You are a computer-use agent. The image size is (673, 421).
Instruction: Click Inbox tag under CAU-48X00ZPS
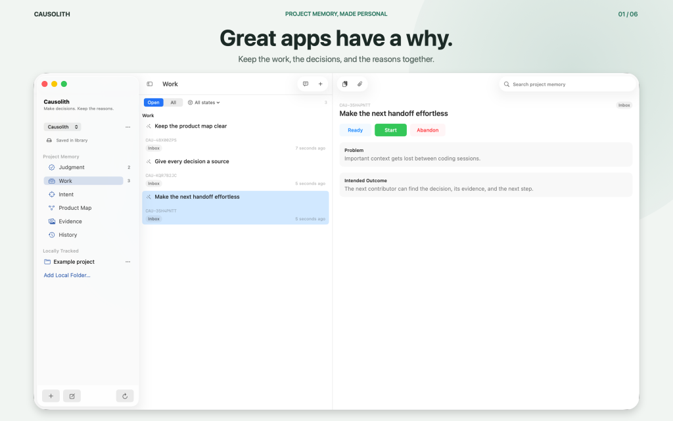point(154,148)
